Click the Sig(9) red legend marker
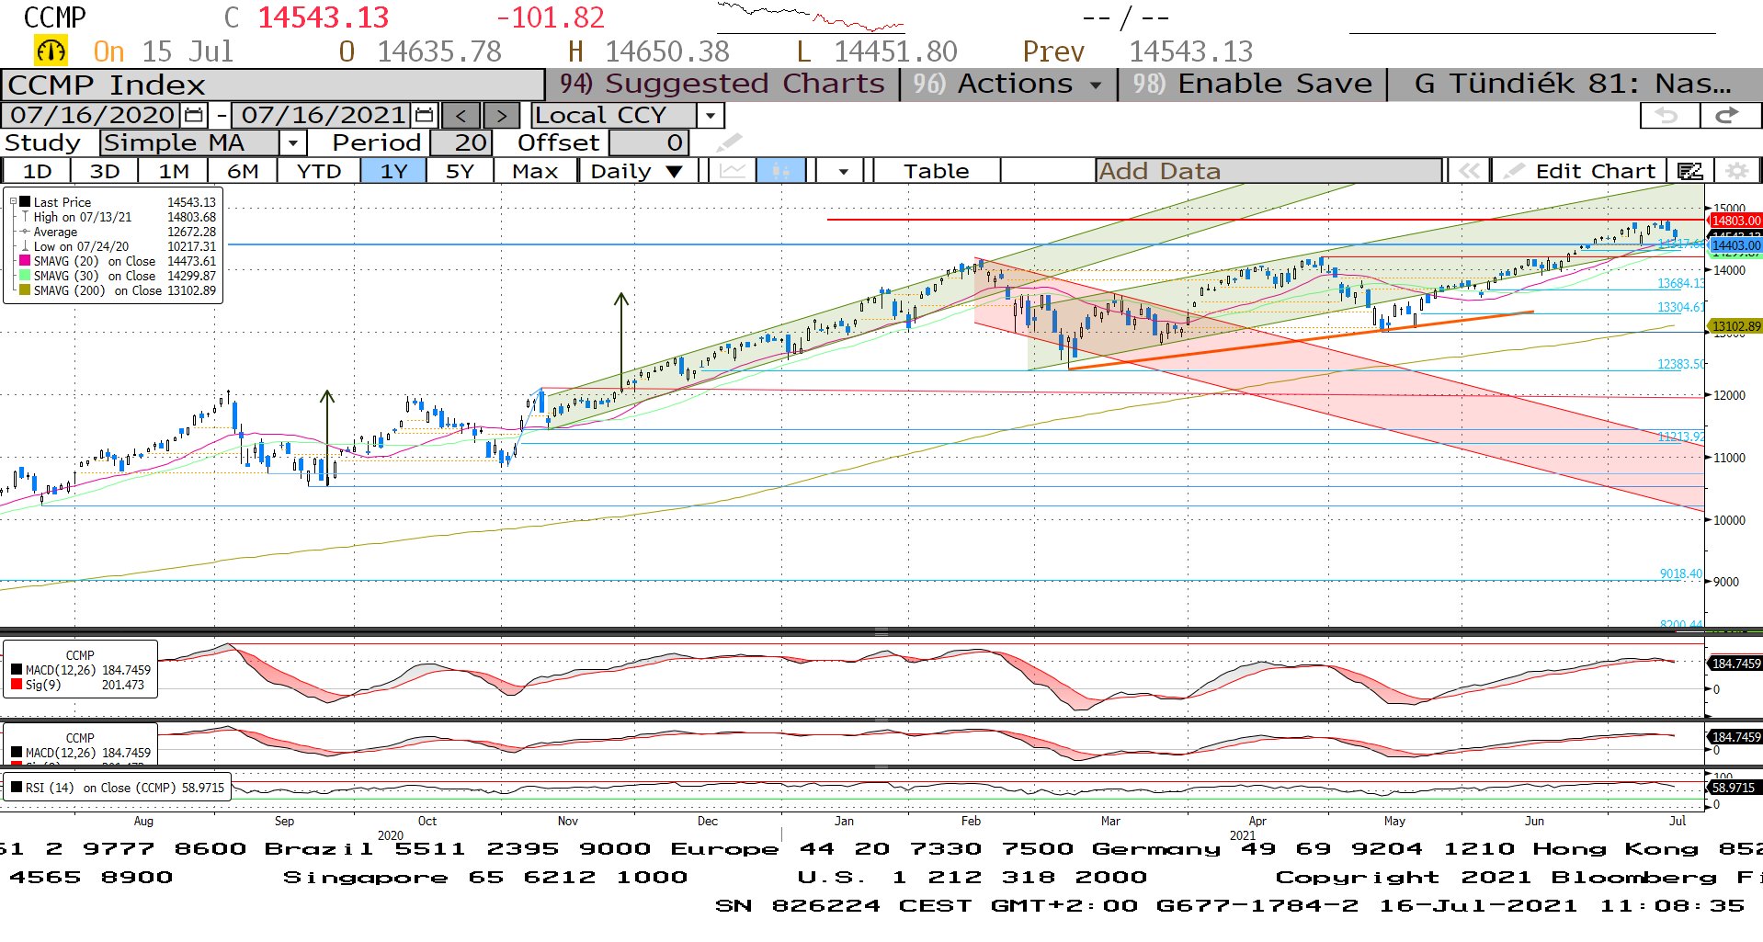Screen dimensions: 1763x942 click(17, 685)
